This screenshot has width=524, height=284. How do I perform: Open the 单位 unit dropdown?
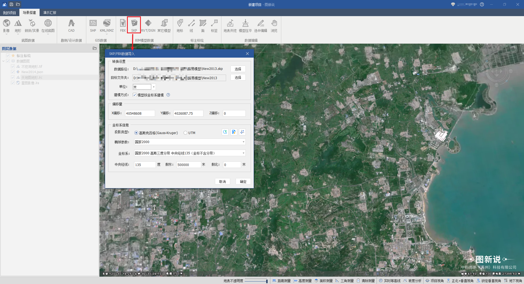[154, 87]
